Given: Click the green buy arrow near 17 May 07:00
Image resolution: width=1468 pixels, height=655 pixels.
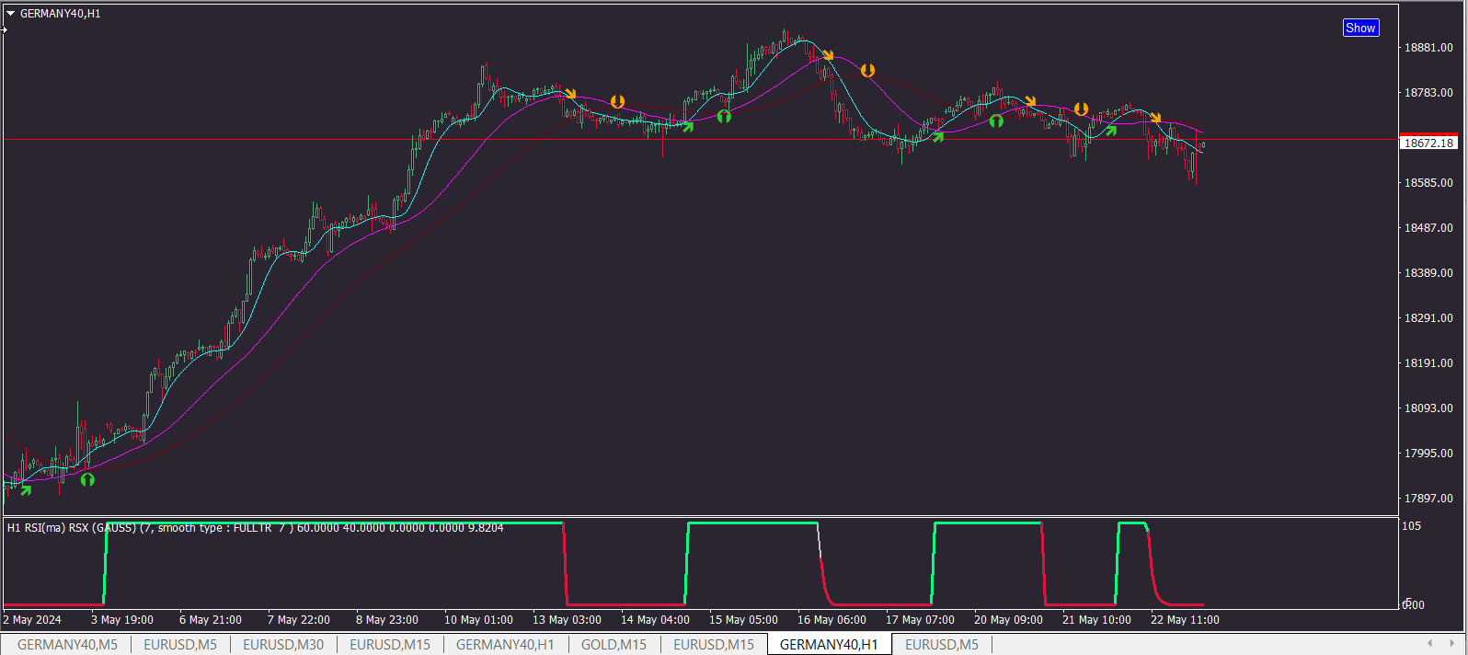Looking at the screenshot, I should tap(937, 136).
